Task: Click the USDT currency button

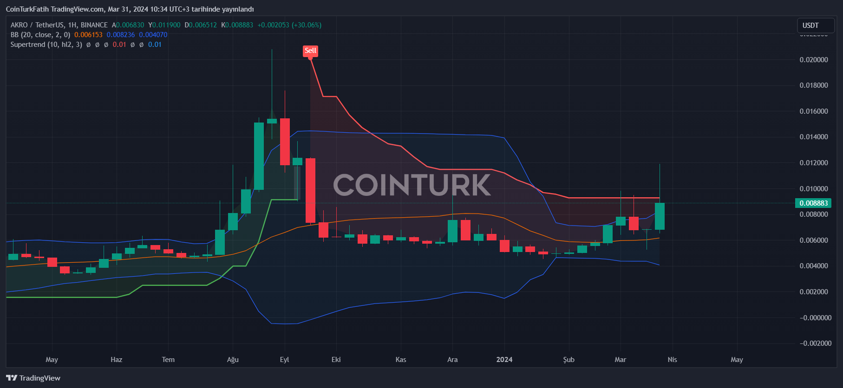Action: 816,26
